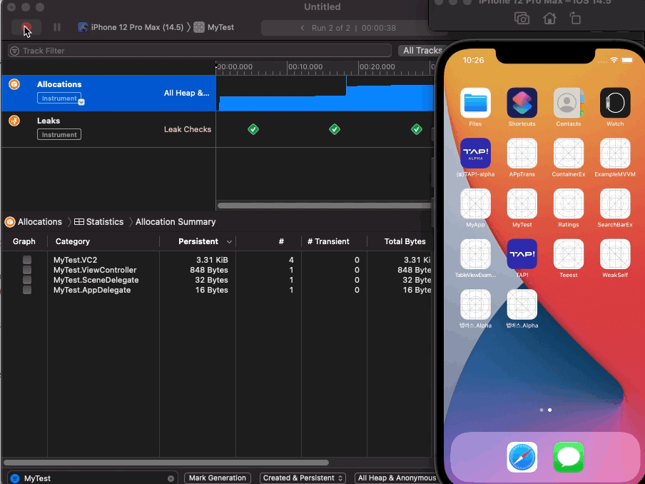Click the Leaks Instrument badge

59,135
